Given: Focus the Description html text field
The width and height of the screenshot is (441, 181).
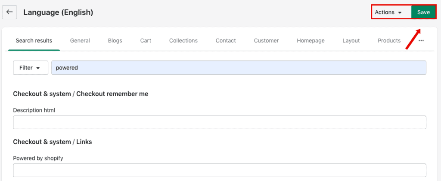Looking at the screenshot, I should pyautogui.click(x=220, y=122).
